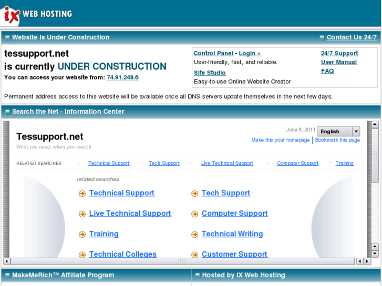Click the square icon beside Contact Us 24/7
This screenshot has width=382, height=286.
[322, 37]
